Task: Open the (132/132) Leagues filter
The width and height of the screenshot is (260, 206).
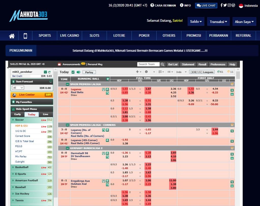Action: (x=202, y=72)
